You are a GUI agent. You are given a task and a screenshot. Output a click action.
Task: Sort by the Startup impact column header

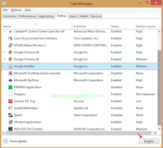tap(146, 26)
